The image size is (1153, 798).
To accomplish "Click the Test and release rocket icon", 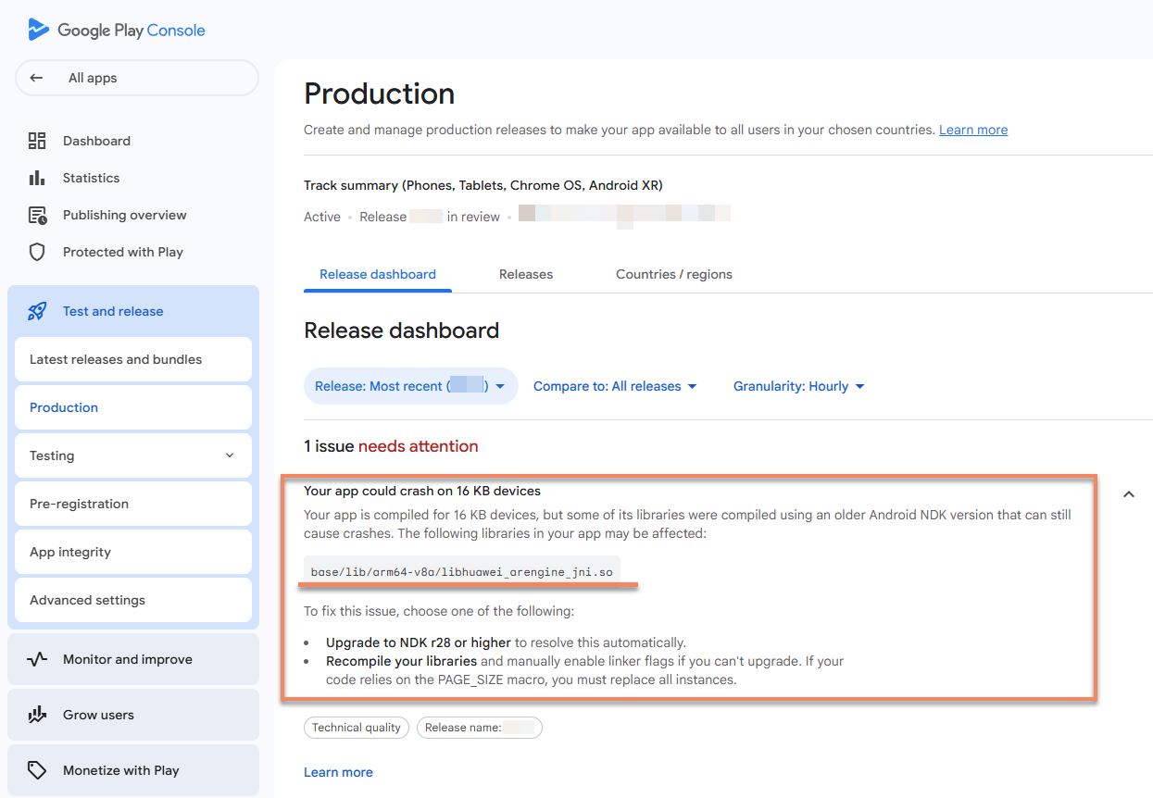I will point(37,311).
